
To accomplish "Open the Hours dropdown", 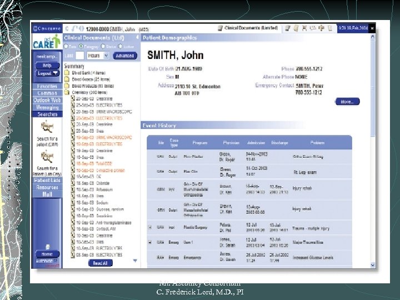I will [98, 56].
